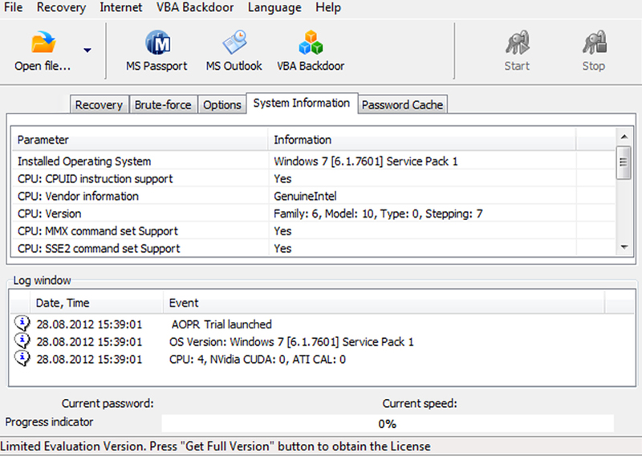Switch to the Options tab
Screen dimensions: 642x456
click(222, 105)
